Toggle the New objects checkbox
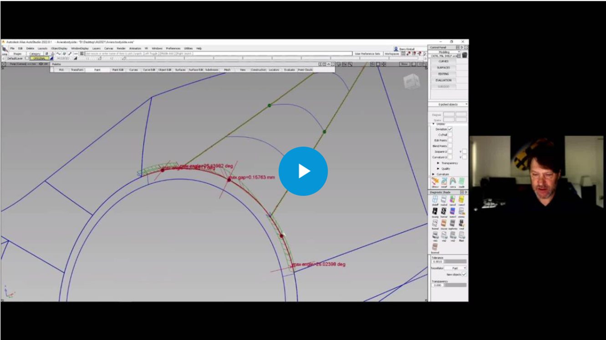606x340 pixels. [464, 275]
